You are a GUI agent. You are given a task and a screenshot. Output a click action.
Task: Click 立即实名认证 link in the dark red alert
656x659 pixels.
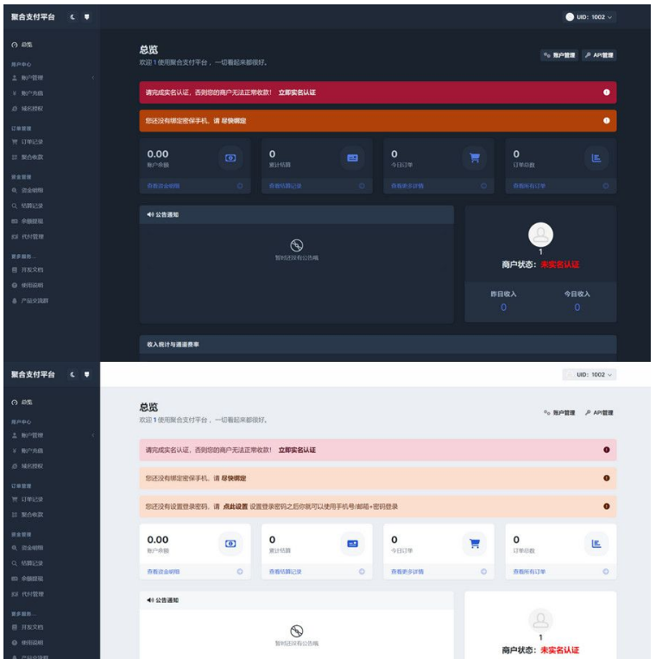(x=297, y=92)
